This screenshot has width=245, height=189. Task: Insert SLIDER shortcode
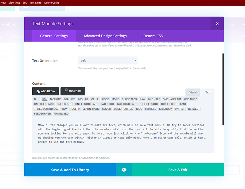(107, 109)
